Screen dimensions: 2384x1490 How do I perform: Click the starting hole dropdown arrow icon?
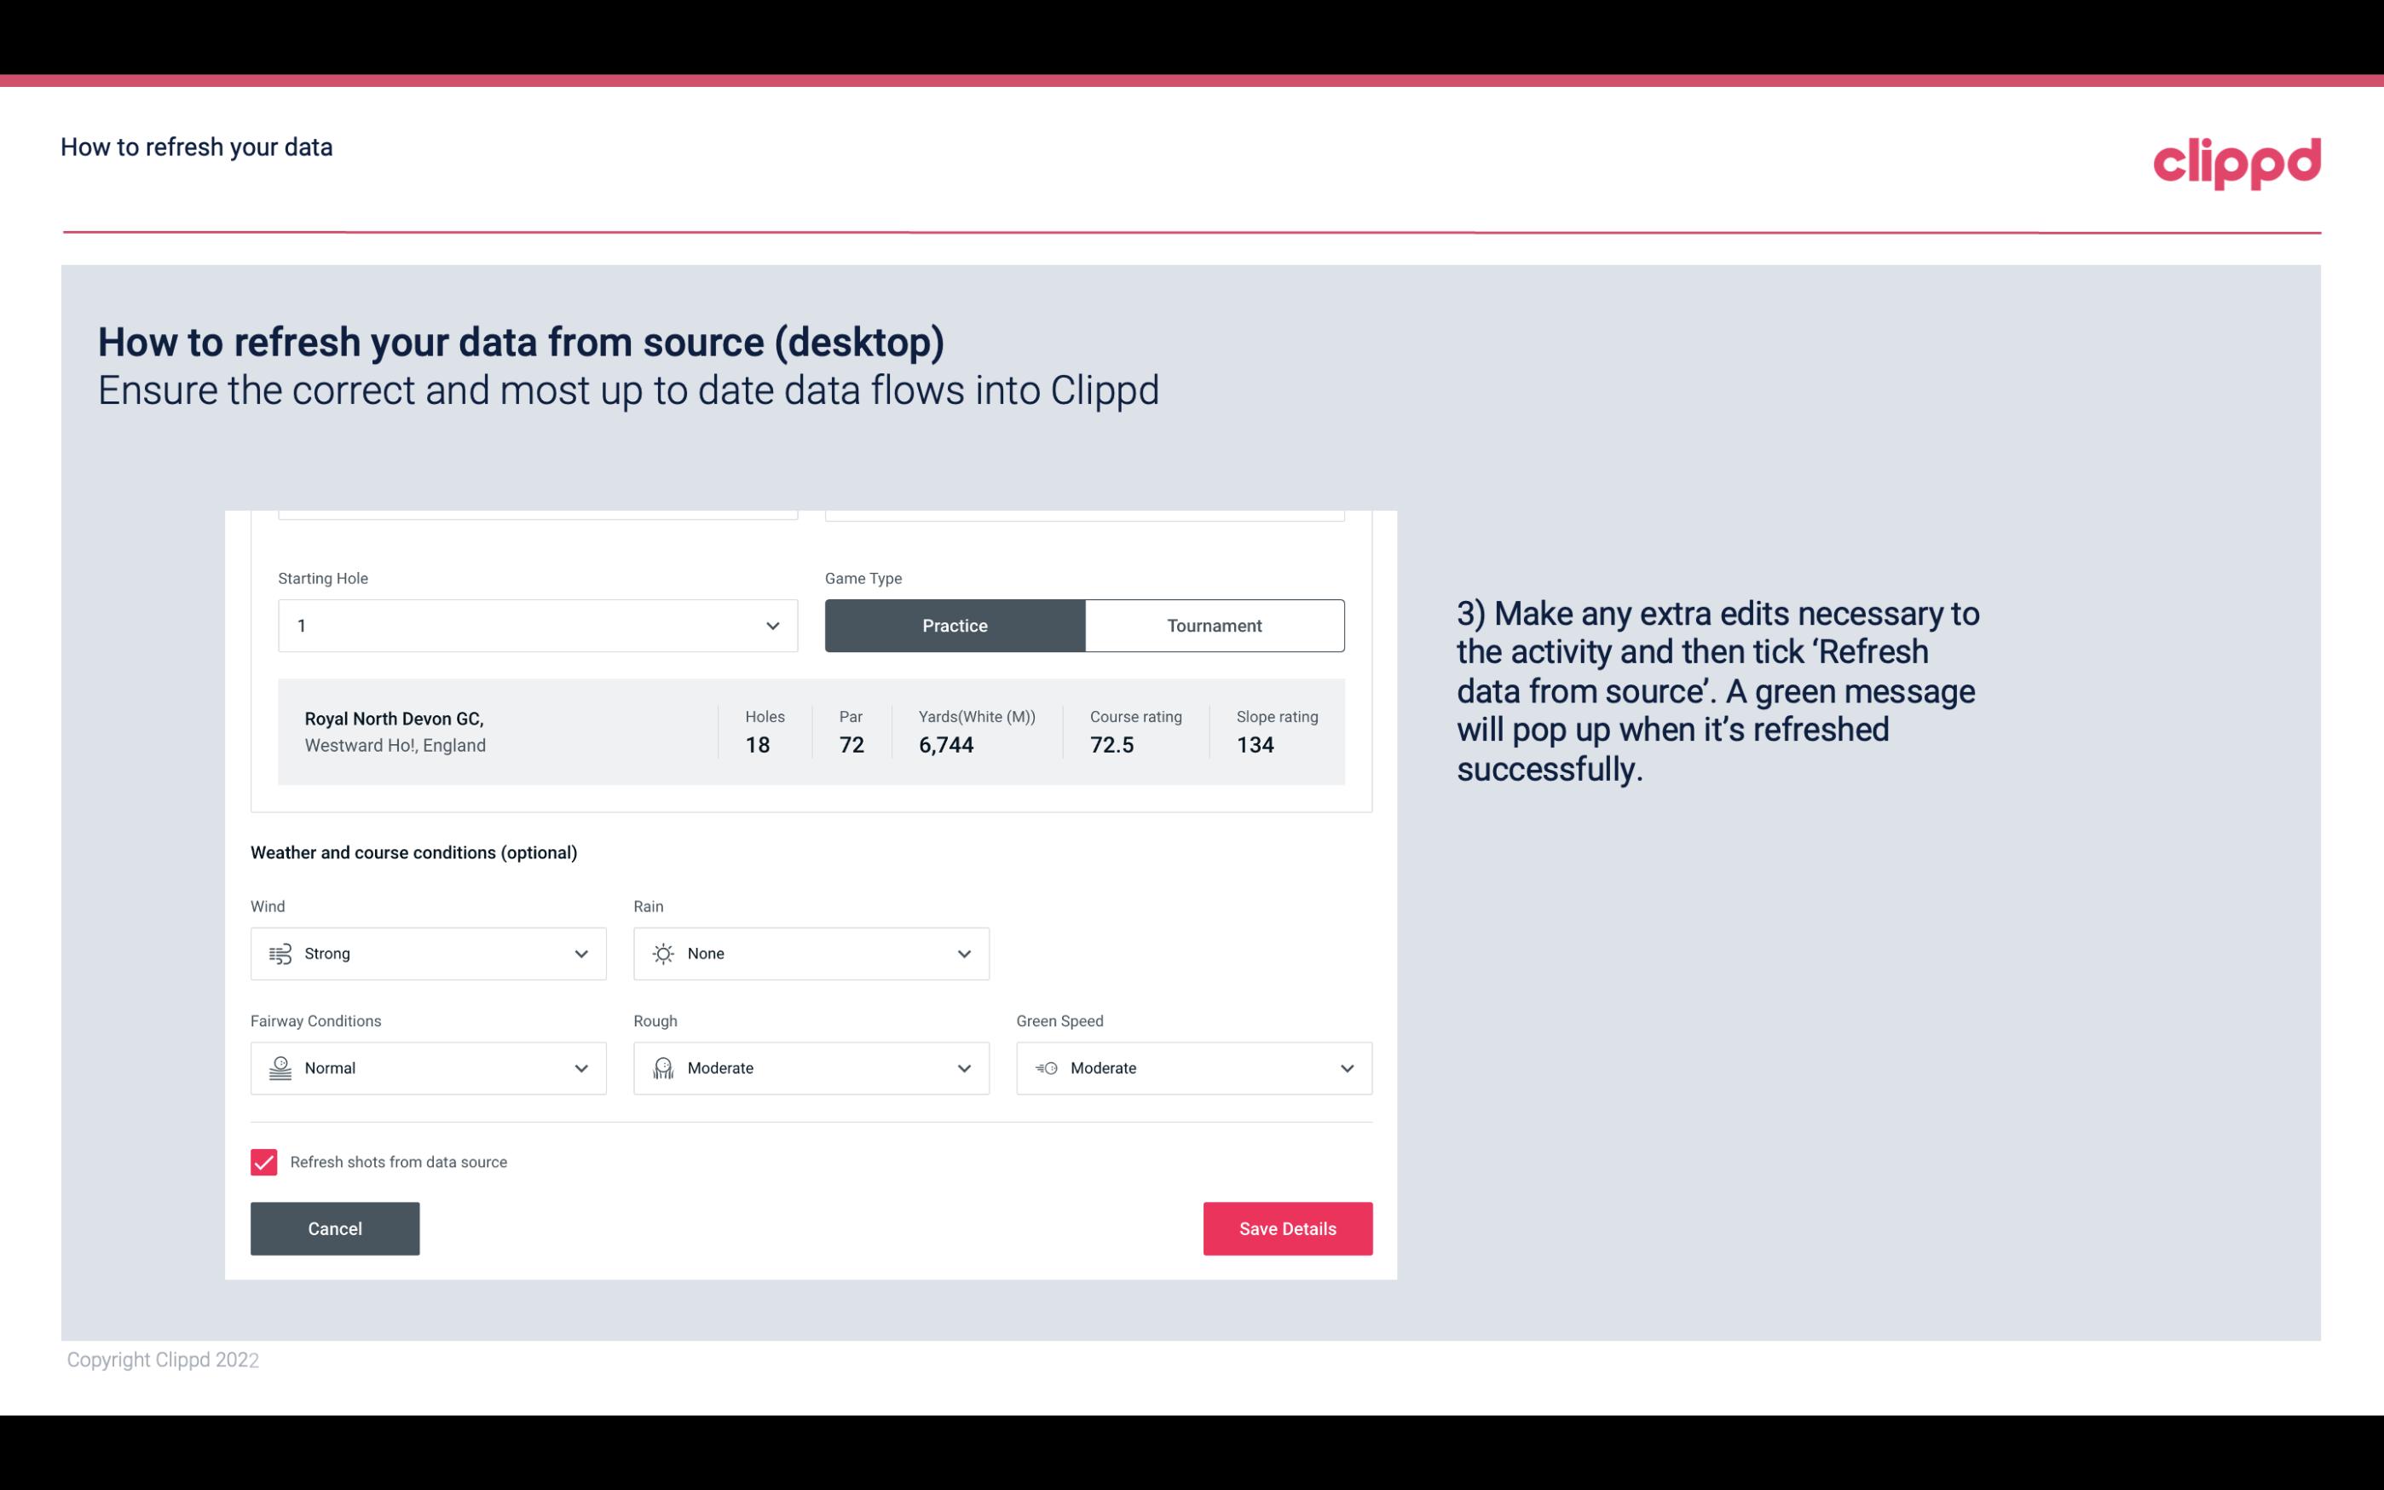771,625
